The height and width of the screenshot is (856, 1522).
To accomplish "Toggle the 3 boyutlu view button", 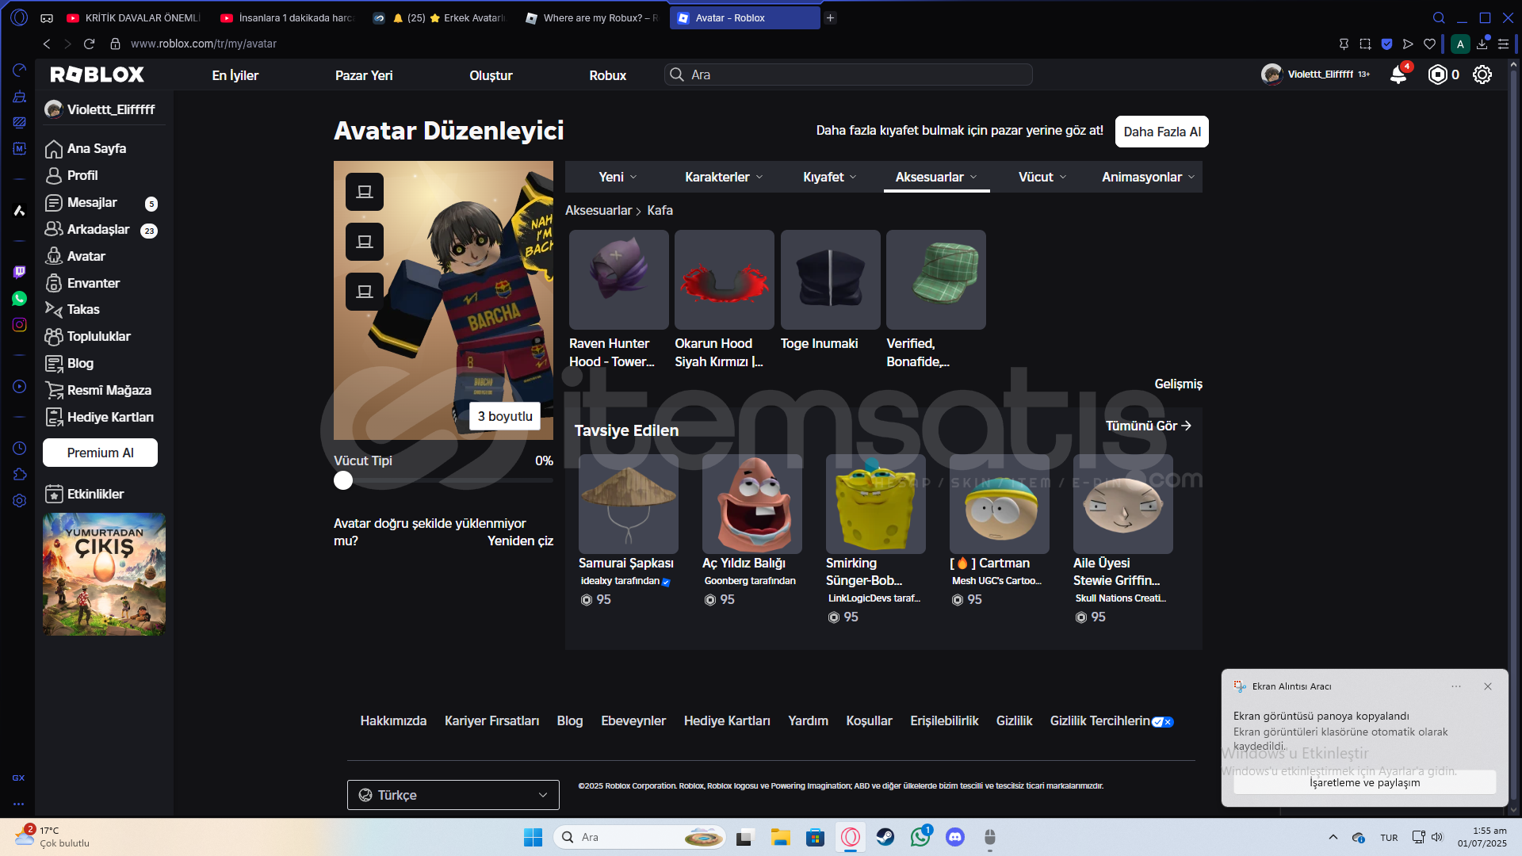I will tap(505, 416).
